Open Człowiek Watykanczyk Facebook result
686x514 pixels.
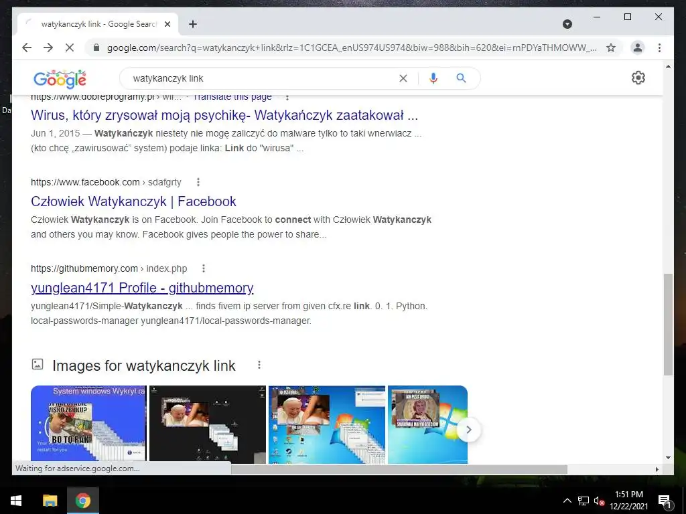coord(133,201)
